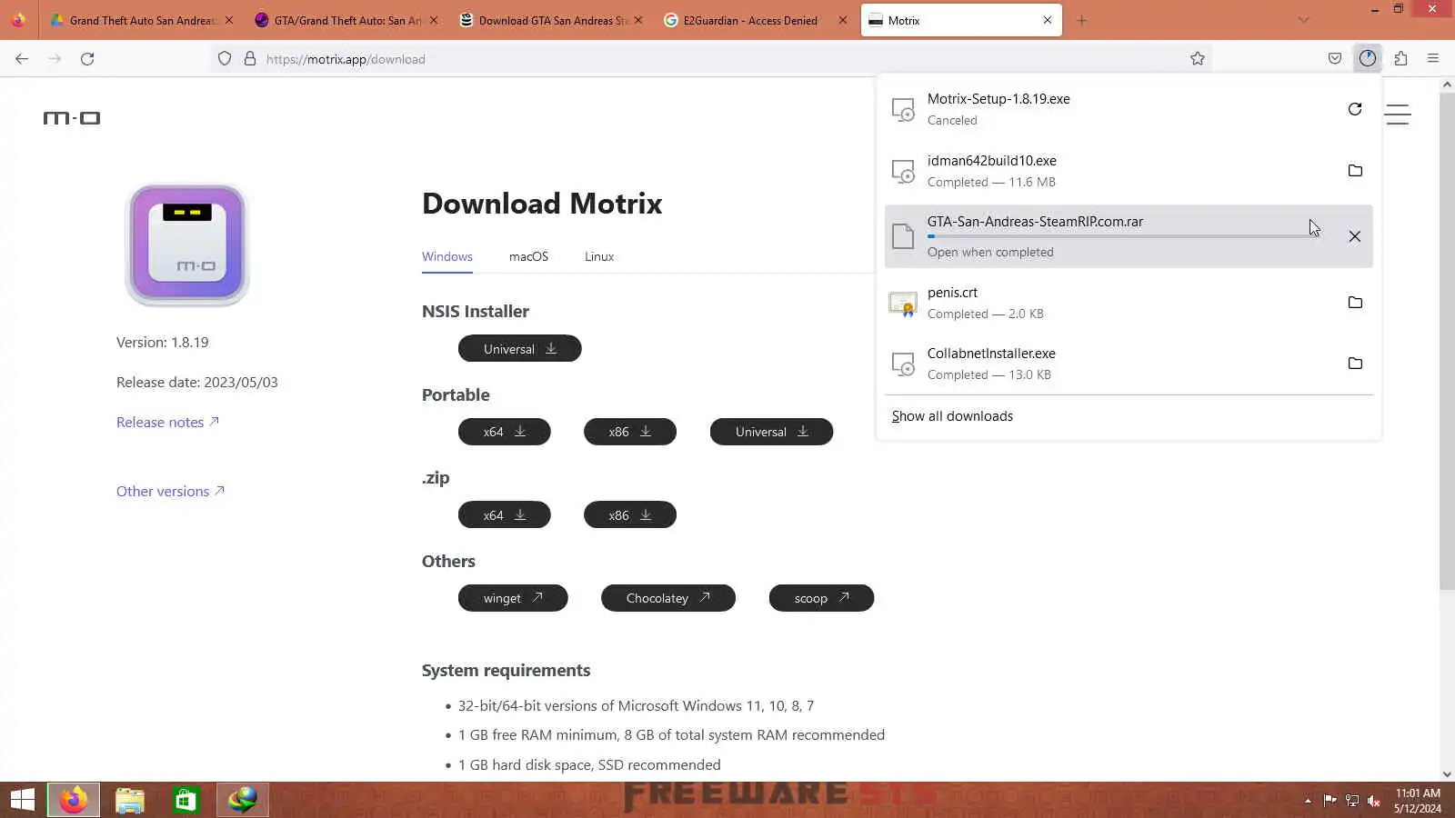The width and height of the screenshot is (1455, 818).
Task: Click the Firefox taskbar icon
Action: coord(74,800)
